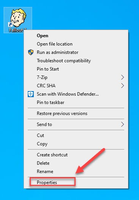Expand the 7-Zip submenu arrow
Image resolution: width=139 pixels, height=200 pixels.
click(x=122, y=77)
